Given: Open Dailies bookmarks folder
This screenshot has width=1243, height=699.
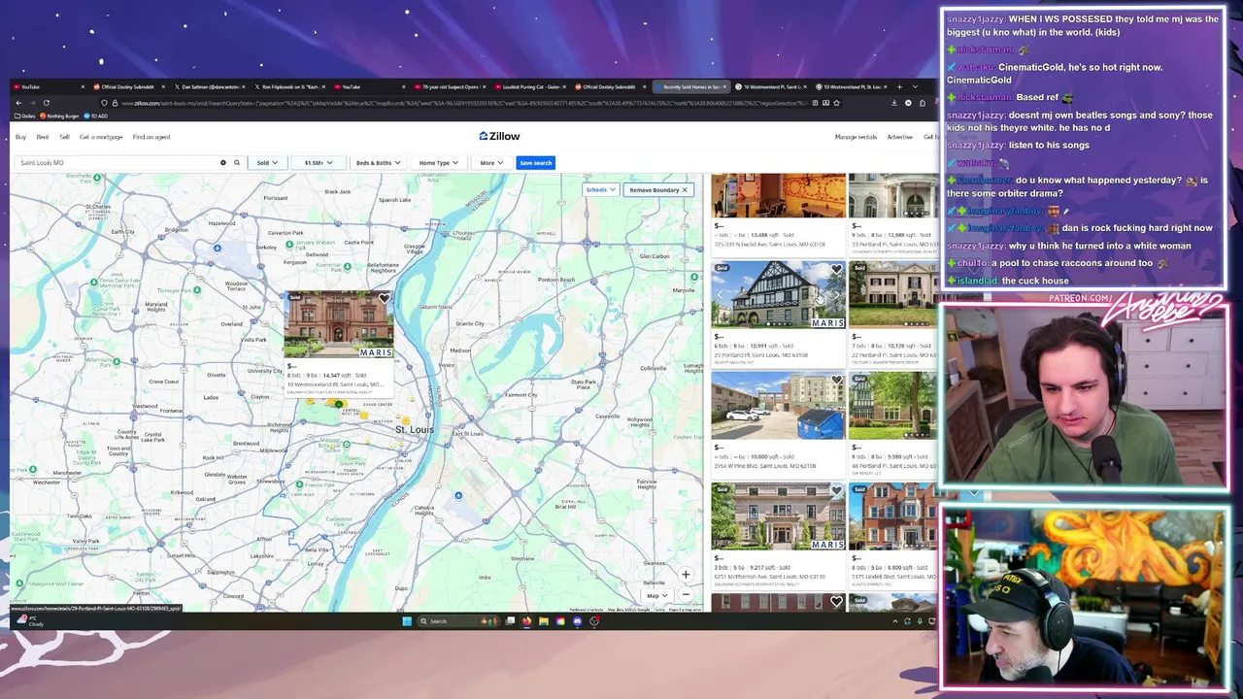Looking at the screenshot, I should 25,116.
